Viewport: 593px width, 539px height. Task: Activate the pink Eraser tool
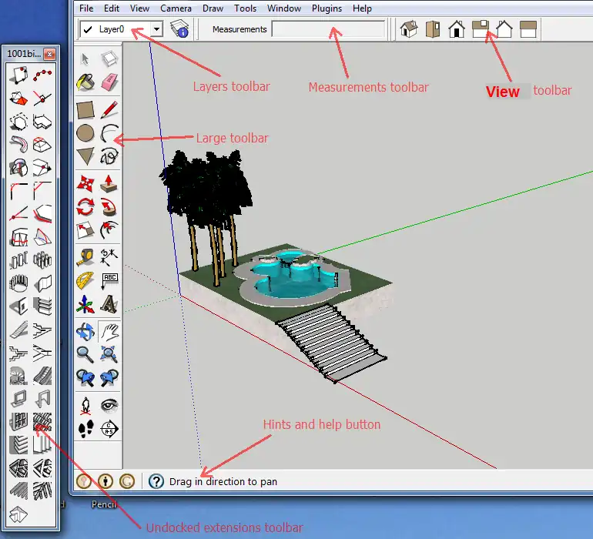pyautogui.click(x=109, y=82)
